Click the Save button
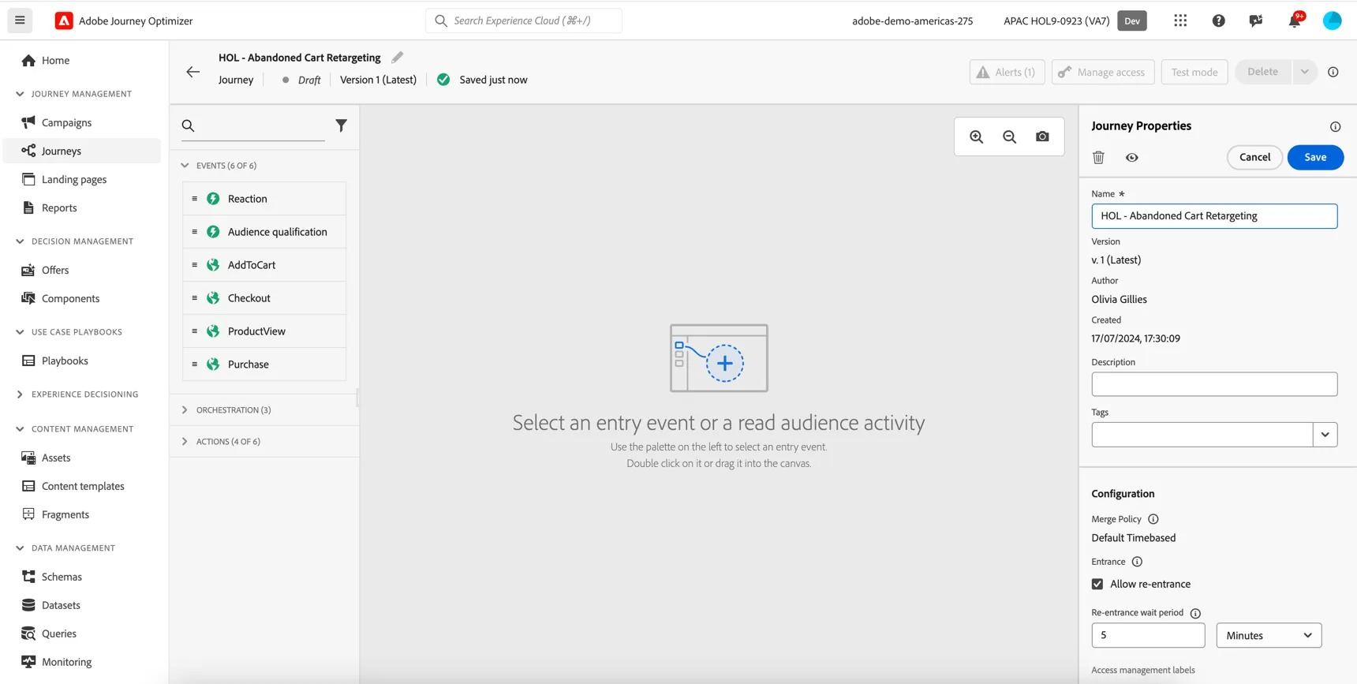This screenshot has height=684, width=1357. click(1315, 157)
